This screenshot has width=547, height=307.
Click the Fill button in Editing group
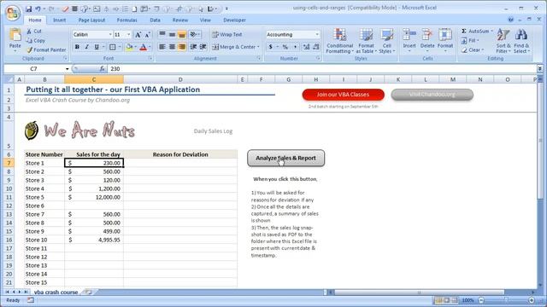point(469,40)
